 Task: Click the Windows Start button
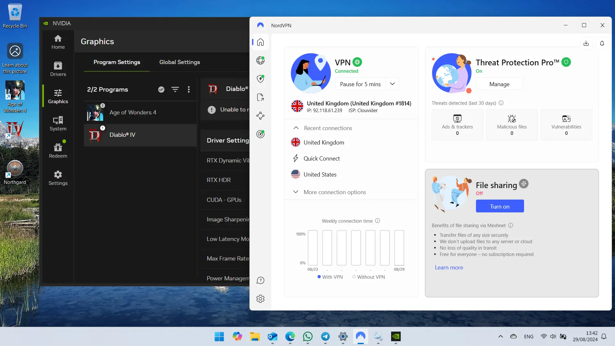(x=219, y=336)
